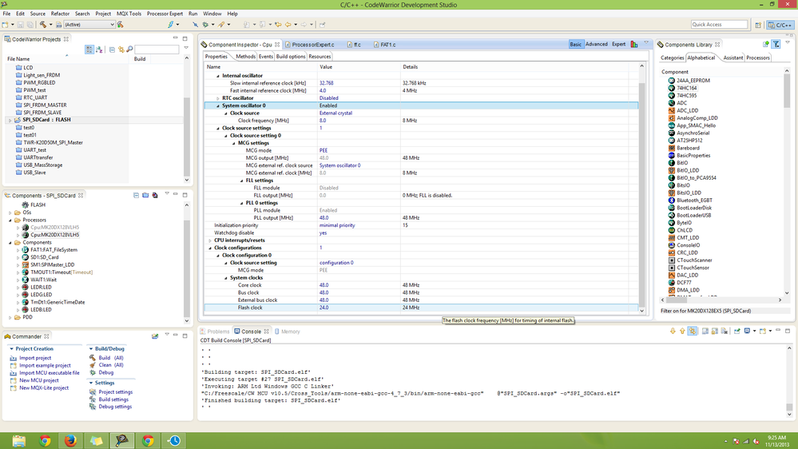Toggle Advanced view mode in Component Inspector
798x449 pixels.
point(597,44)
